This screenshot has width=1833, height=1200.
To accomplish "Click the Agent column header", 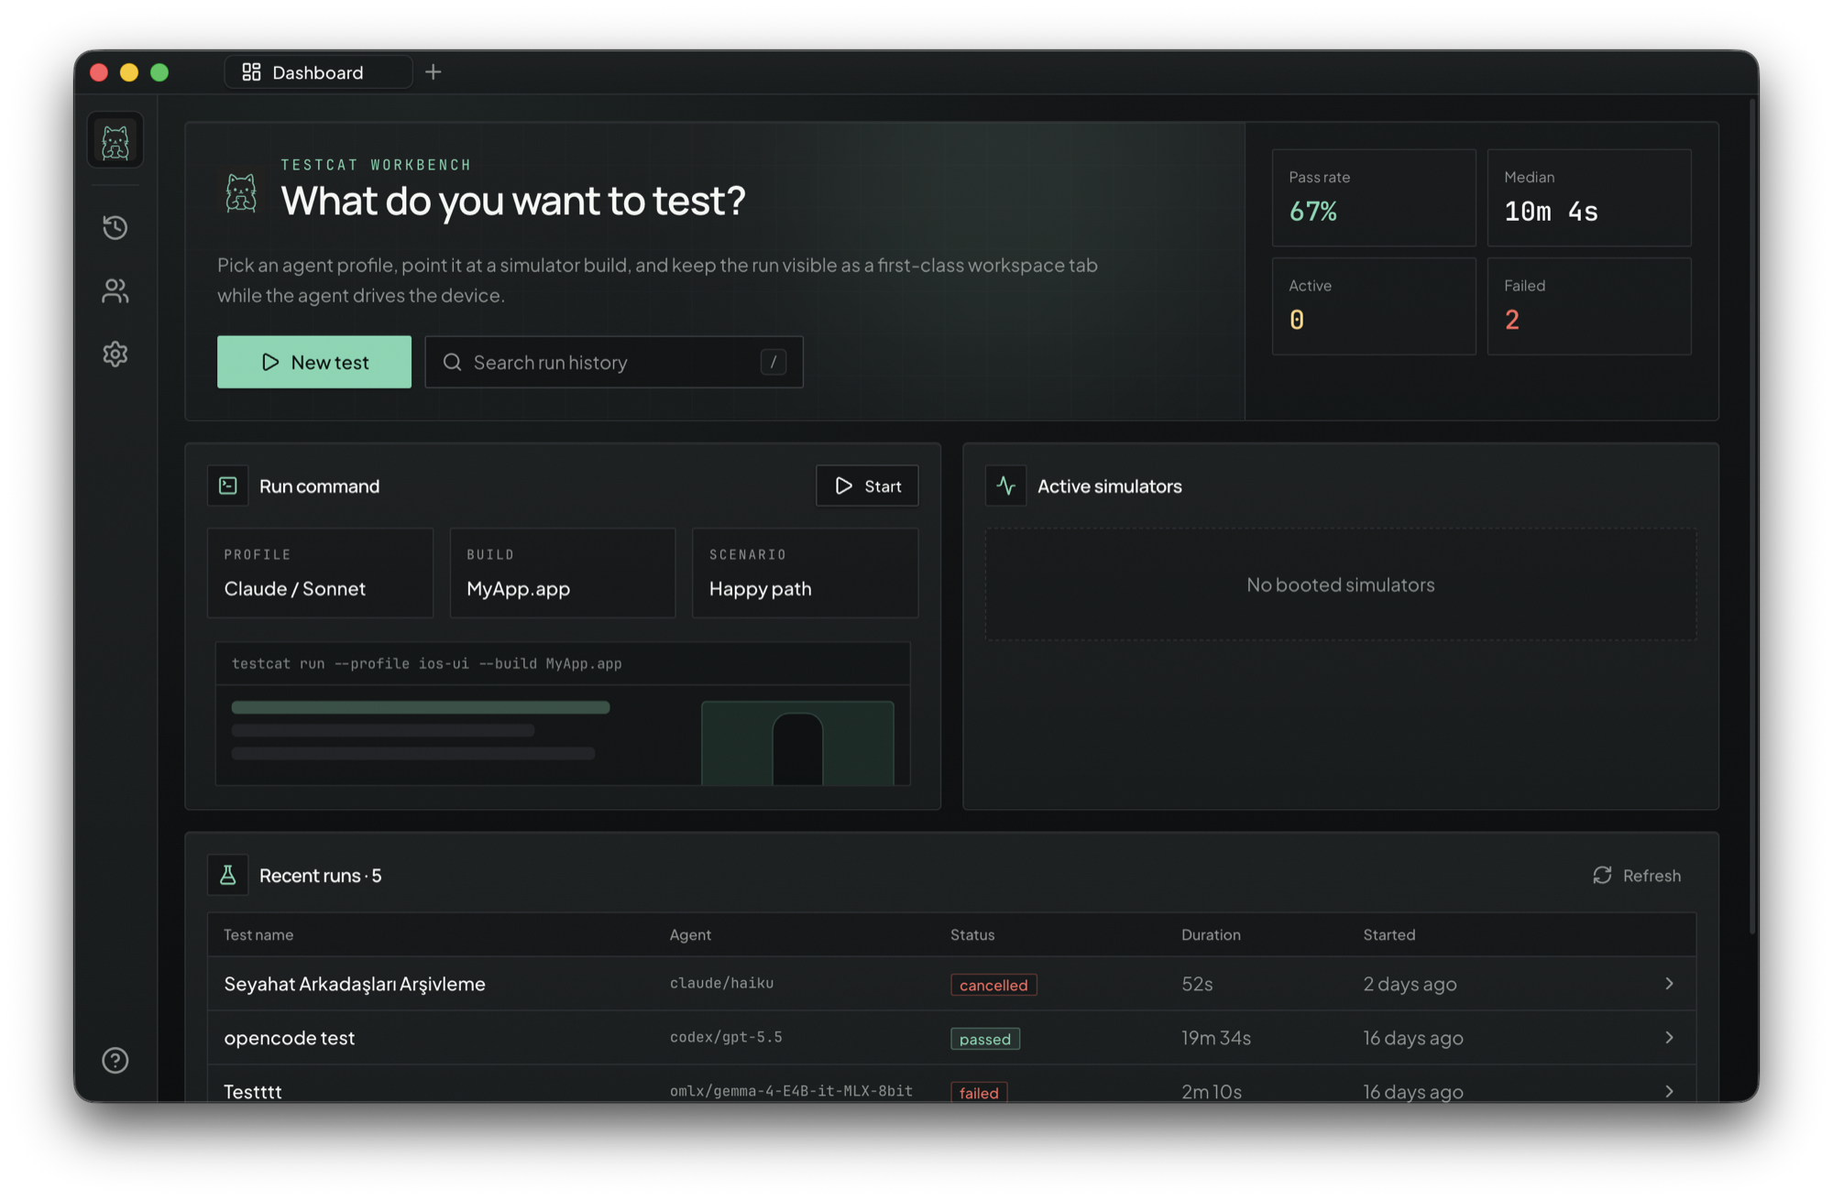I will tap(690, 935).
